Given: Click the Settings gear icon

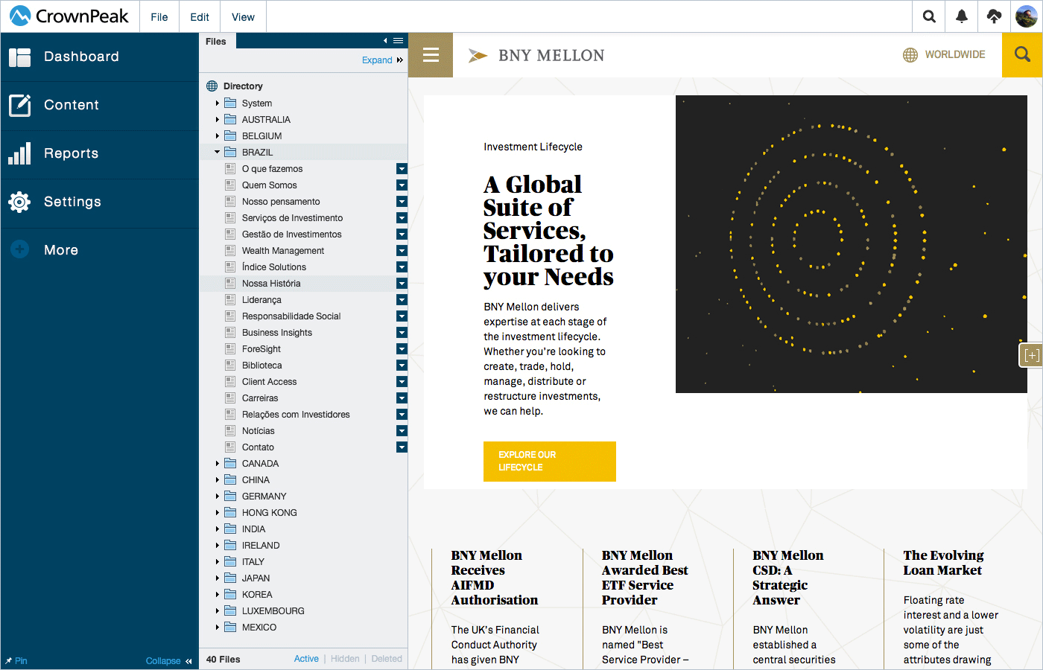Looking at the screenshot, I should [x=19, y=202].
